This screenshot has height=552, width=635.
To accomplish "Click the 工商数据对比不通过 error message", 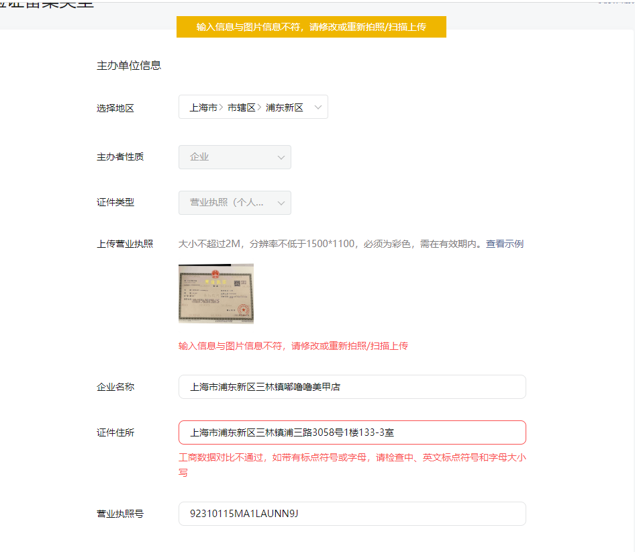I will click(x=352, y=465).
